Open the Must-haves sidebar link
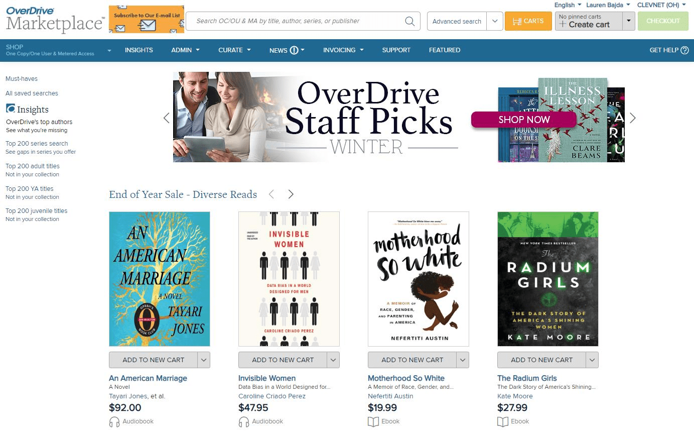This screenshot has width=694, height=436. click(x=22, y=79)
